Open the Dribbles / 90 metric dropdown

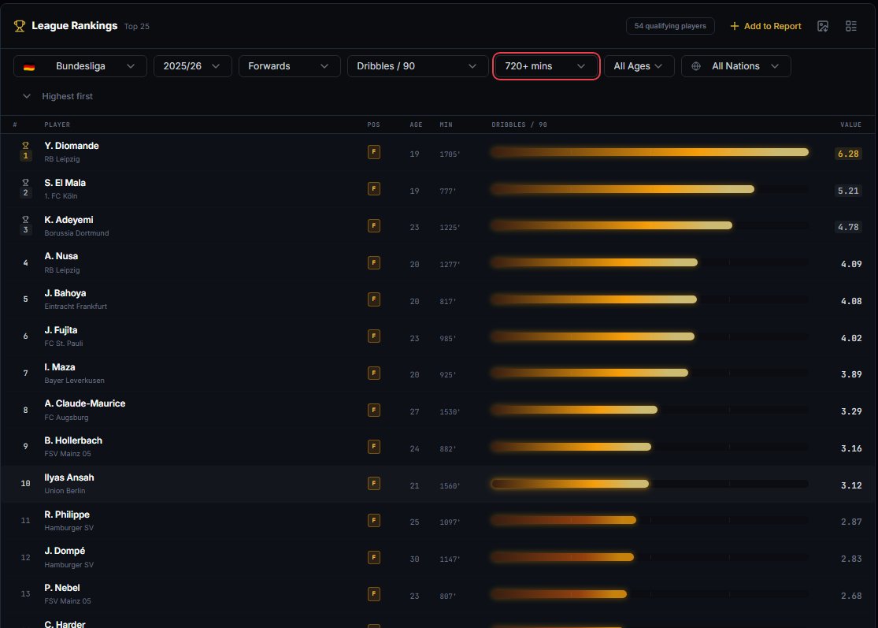click(x=417, y=66)
